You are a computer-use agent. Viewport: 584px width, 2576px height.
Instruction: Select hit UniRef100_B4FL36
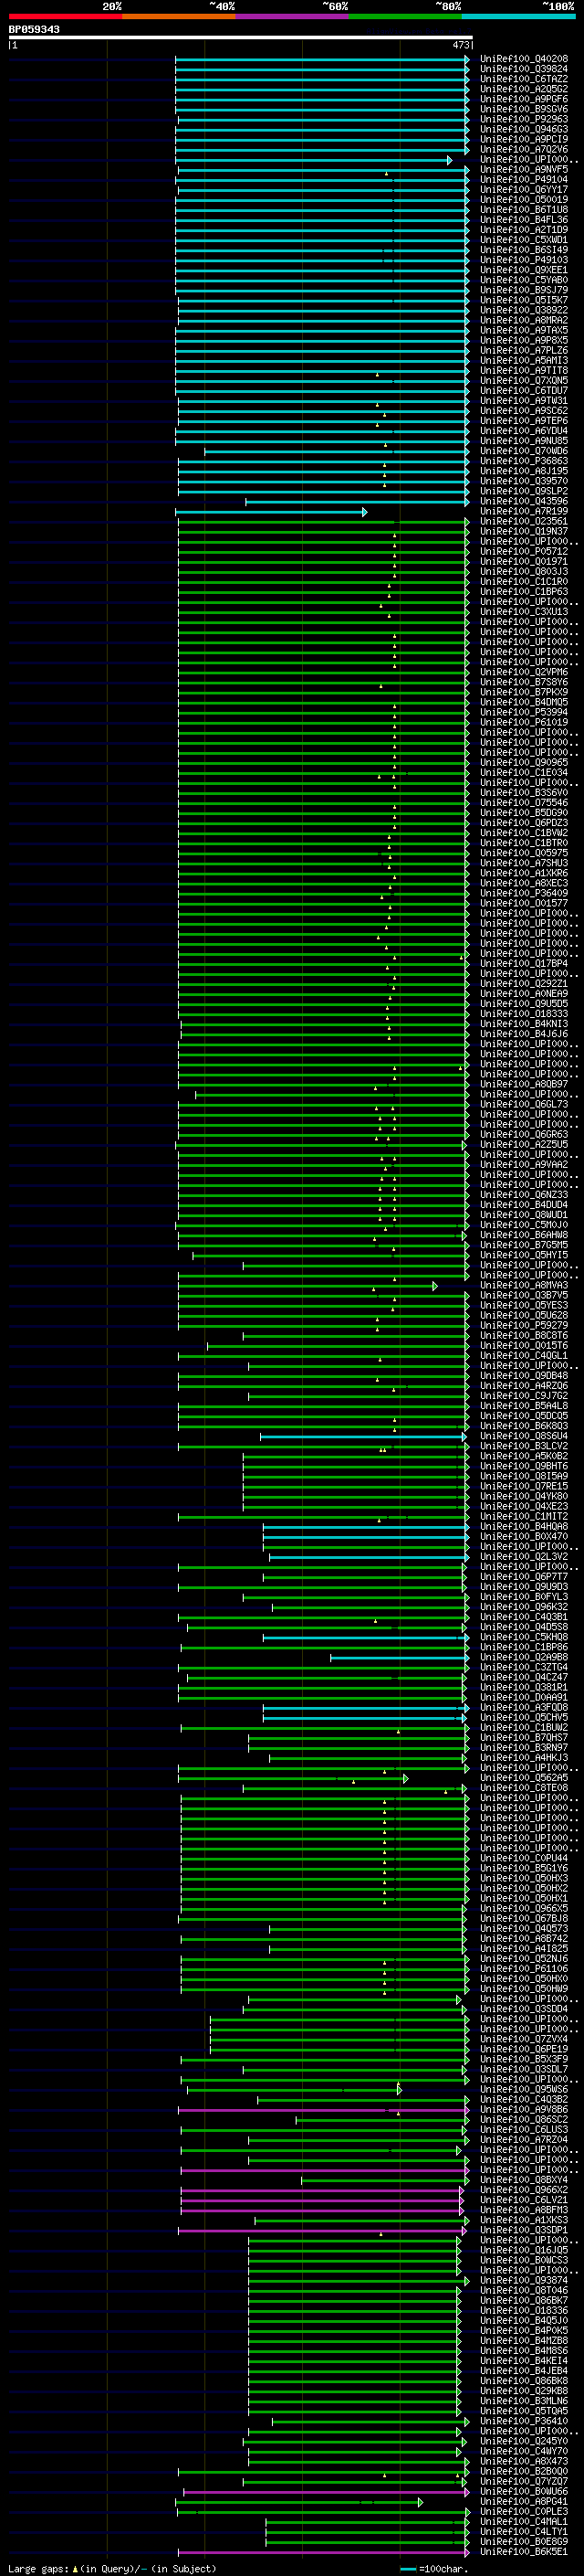pyautogui.click(x=524, y=220)
